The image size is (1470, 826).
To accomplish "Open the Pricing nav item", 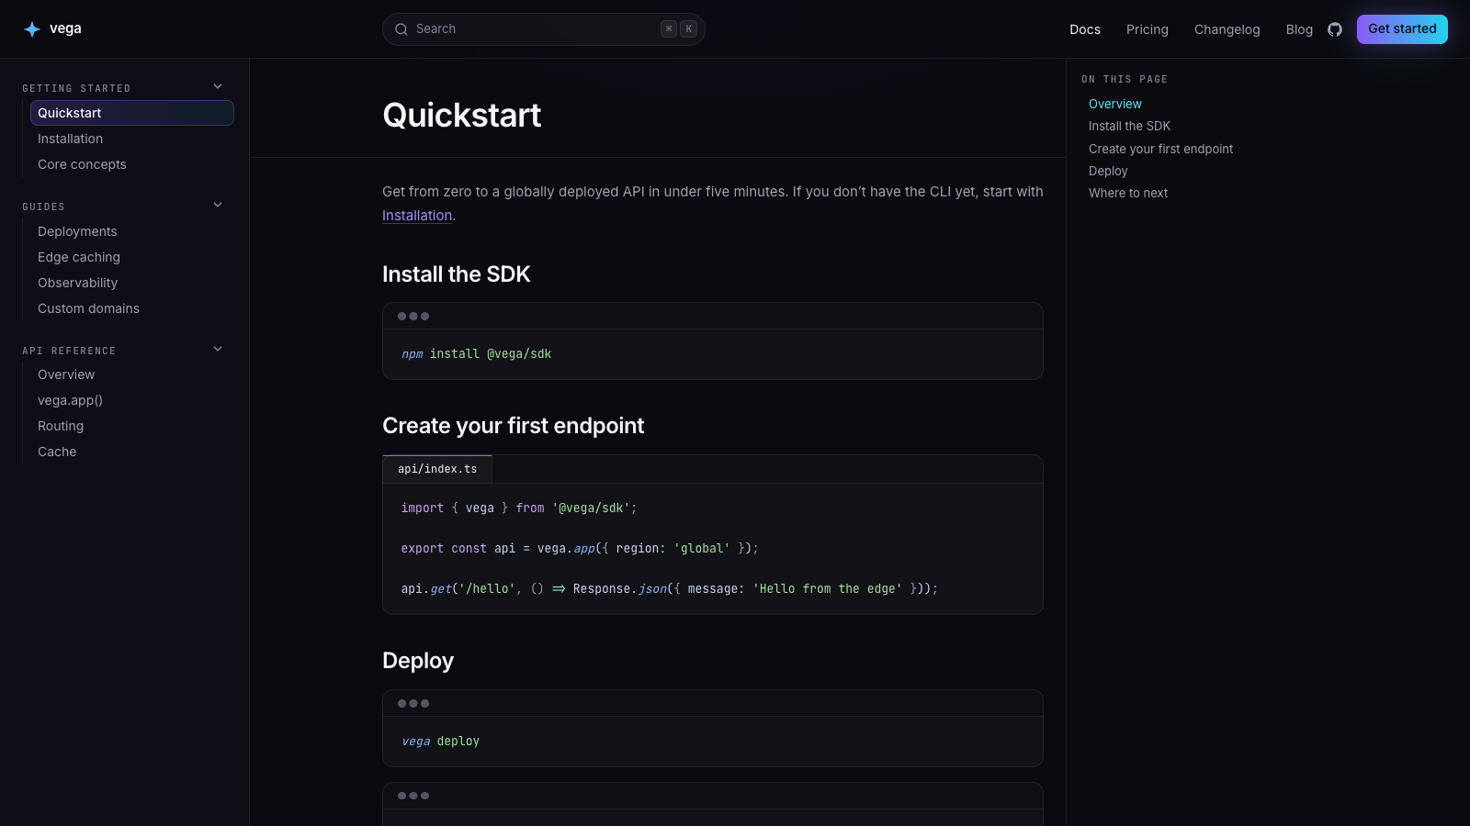I will (x=1148, y=29).
